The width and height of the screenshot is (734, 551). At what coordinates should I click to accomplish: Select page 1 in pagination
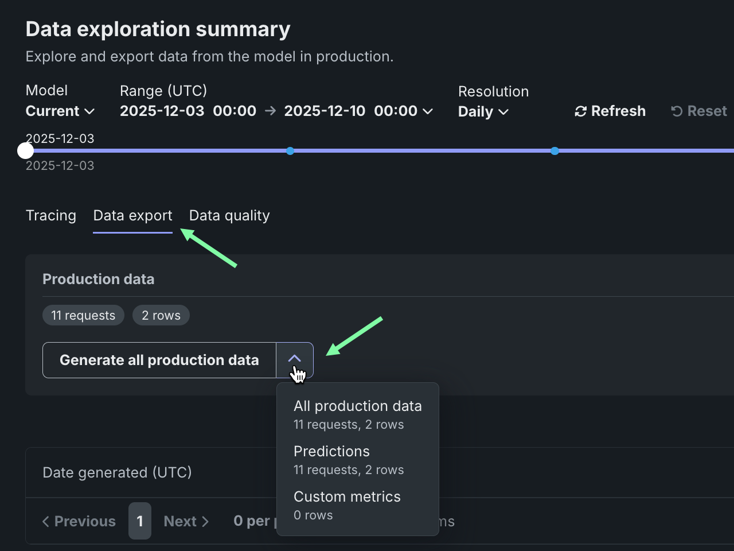pos(140,521)
